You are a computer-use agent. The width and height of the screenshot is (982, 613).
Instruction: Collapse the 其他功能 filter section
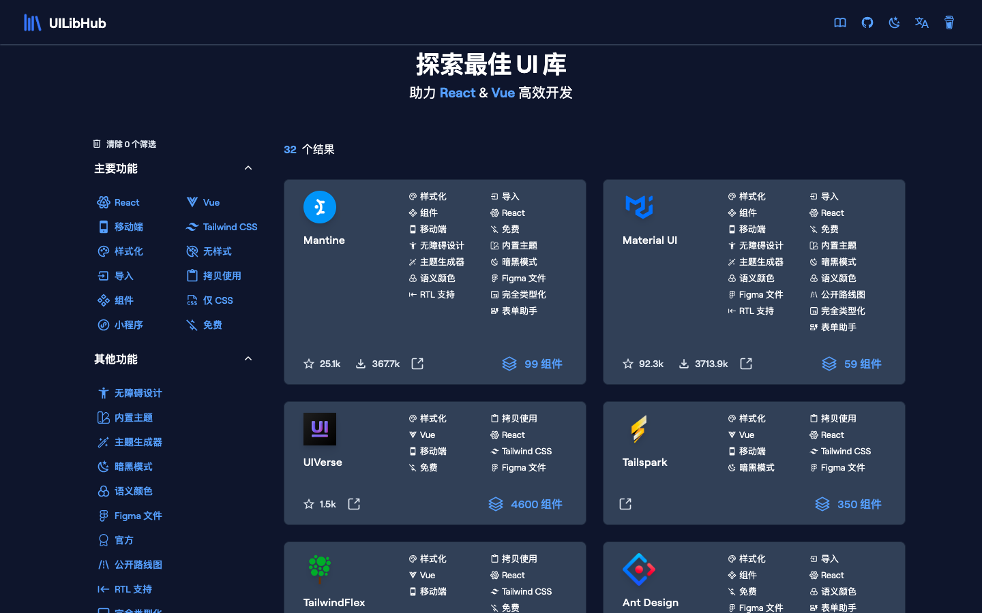pyautogui.click(x=248, y=358)
